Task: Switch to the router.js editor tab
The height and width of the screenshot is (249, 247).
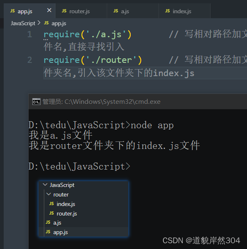Action: click(81, 11)
